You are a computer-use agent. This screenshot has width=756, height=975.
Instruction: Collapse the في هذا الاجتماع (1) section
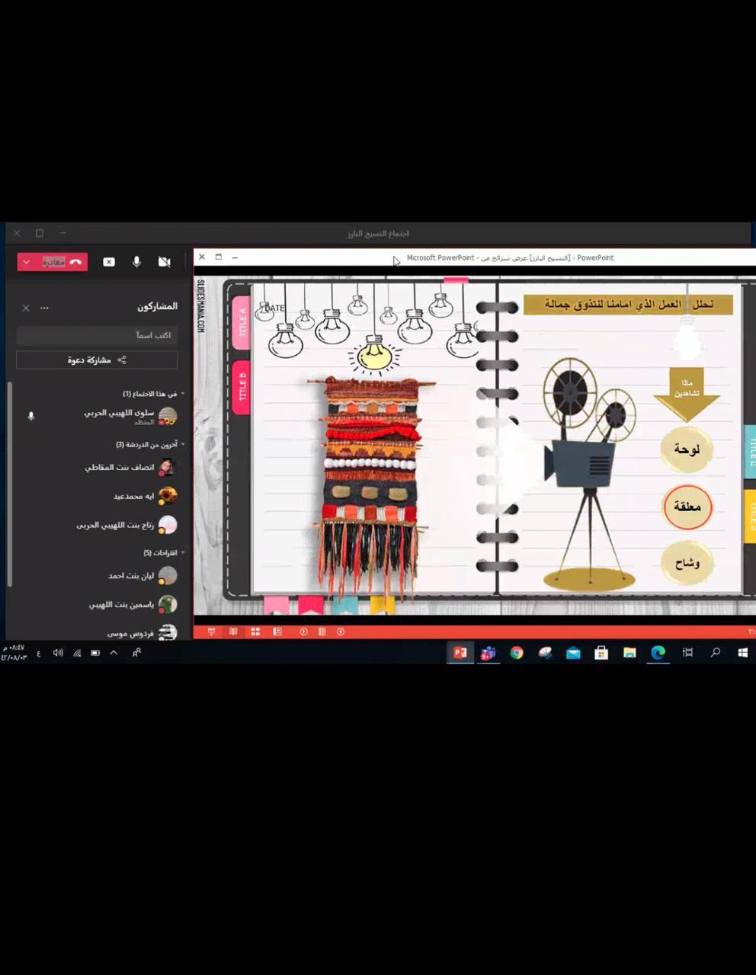pyautogui.click(x=183, y=394)
